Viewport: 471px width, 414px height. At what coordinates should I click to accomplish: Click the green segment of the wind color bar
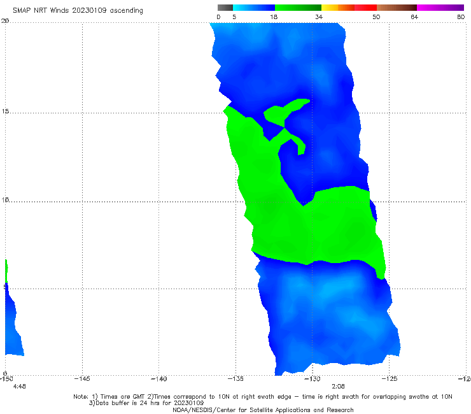(298, 8)
